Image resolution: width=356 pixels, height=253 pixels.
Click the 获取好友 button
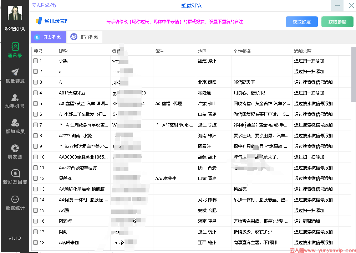point(301,22)
